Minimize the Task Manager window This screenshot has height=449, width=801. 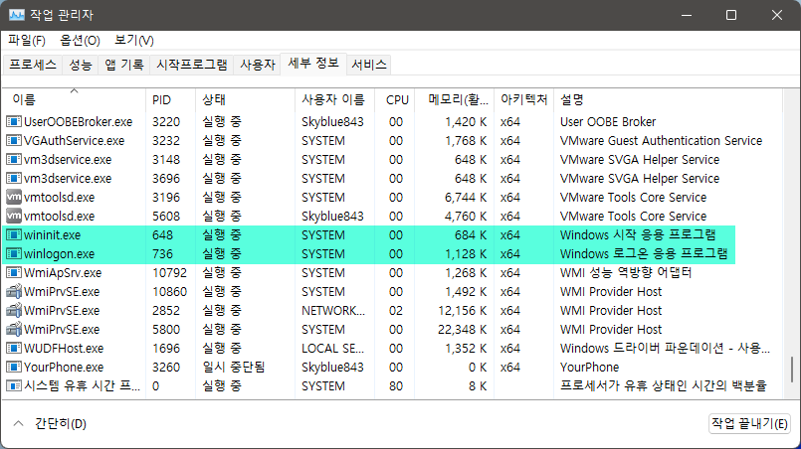687,15
